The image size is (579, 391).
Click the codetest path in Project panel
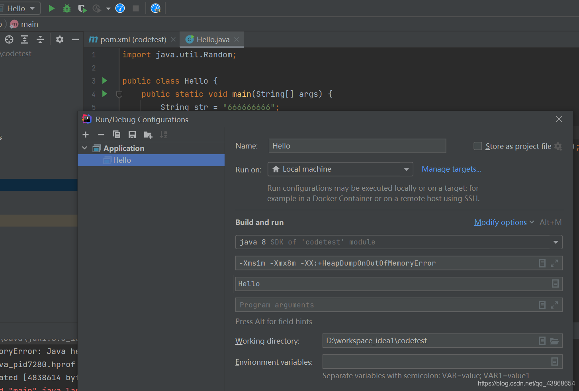[x=16, y=53]
